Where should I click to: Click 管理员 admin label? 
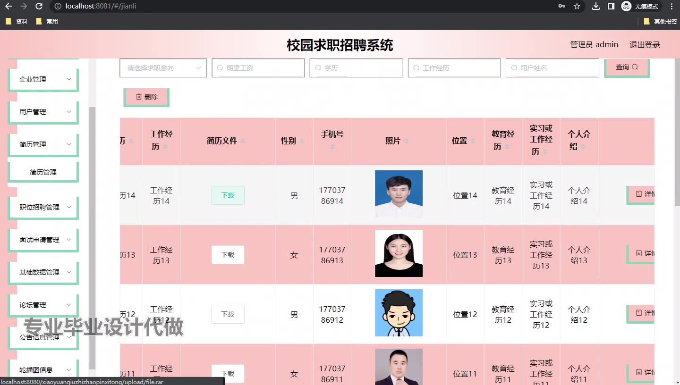pos(594,45)
